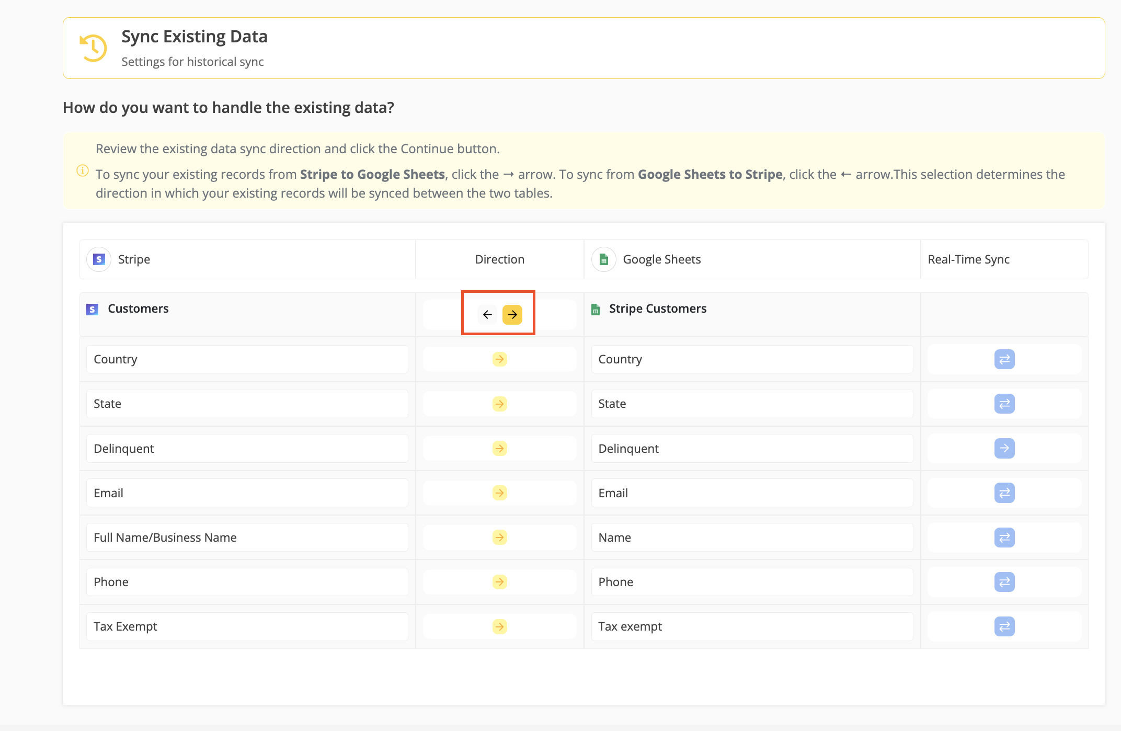Select the Stripe Delinquent field
The height and width of the screenshot is (731, 1121).
247,448
